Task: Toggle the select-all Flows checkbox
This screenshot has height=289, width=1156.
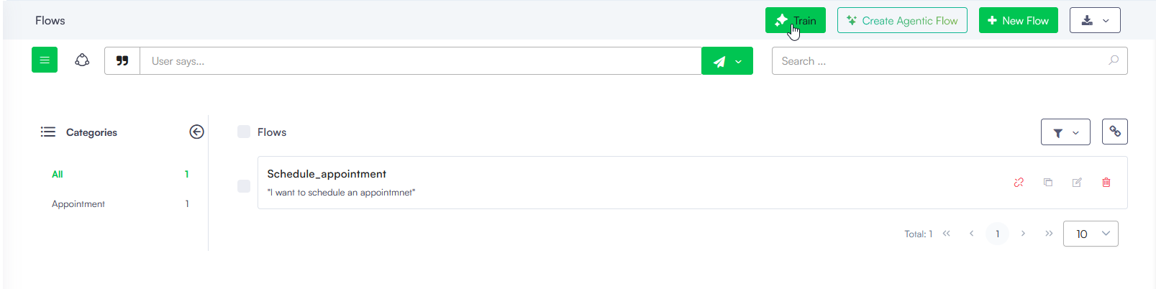Action: pos(244,132)
